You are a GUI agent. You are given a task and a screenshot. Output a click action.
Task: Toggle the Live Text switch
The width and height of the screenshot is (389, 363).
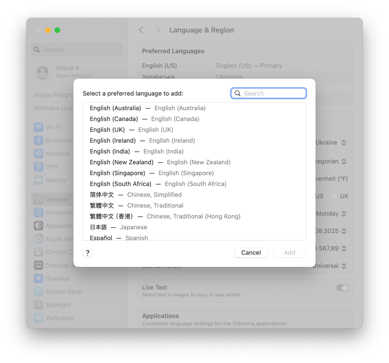342,288
